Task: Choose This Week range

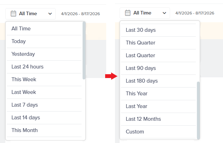Action: click(44, 79)
